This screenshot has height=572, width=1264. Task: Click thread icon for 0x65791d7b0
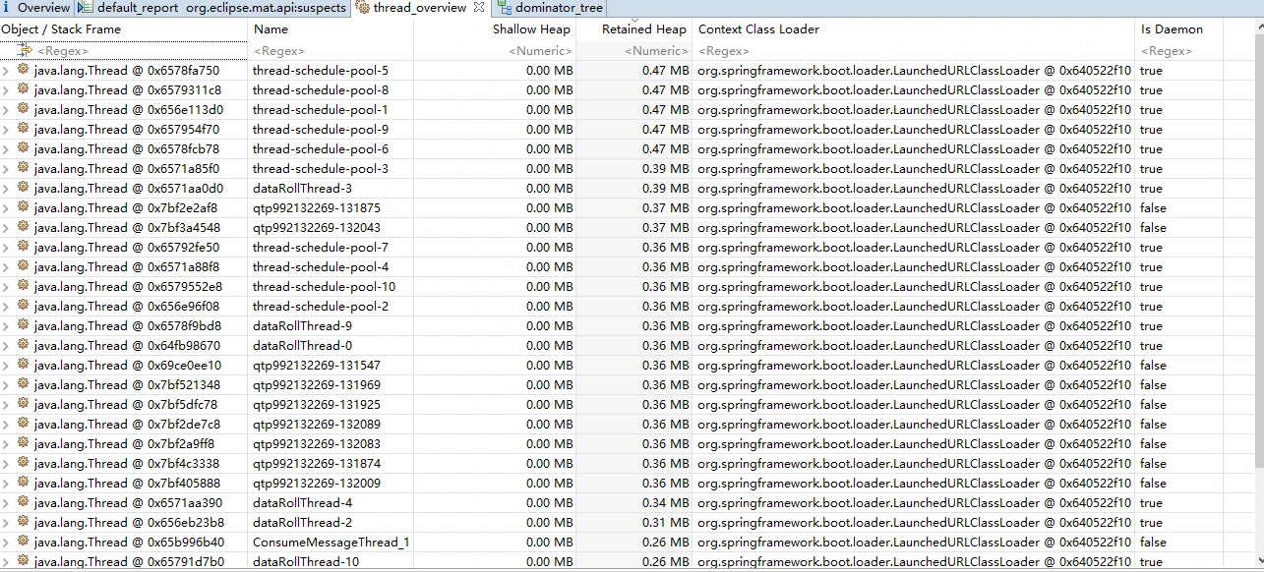pyautogui.click(x=23, y=561)
